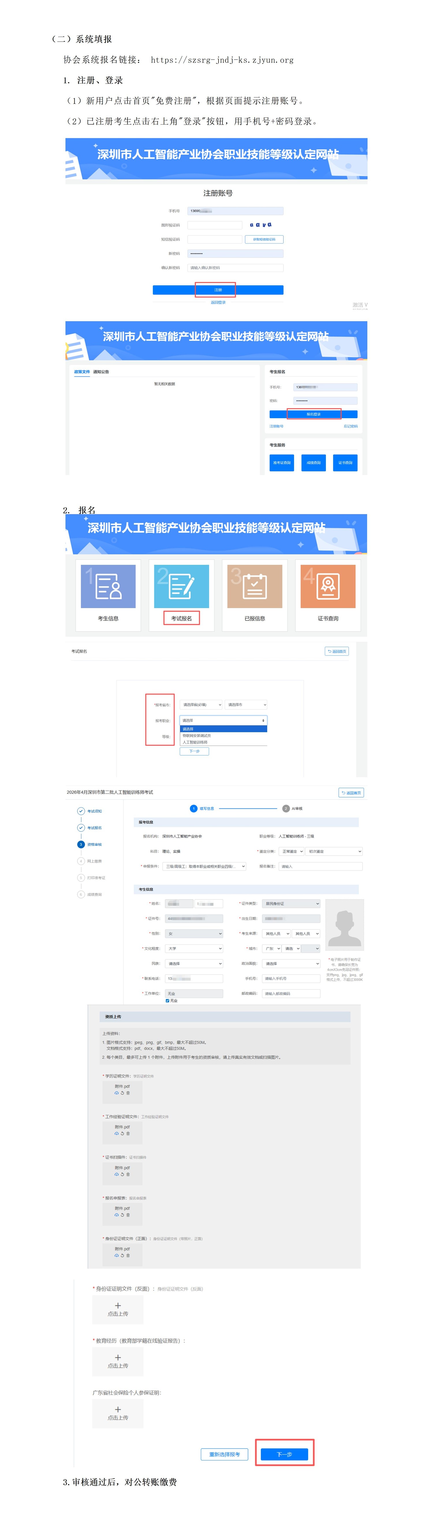The image size is (433, 1521).
Task: Click plus icon for 教育经历 upload
Action: 117,1357
